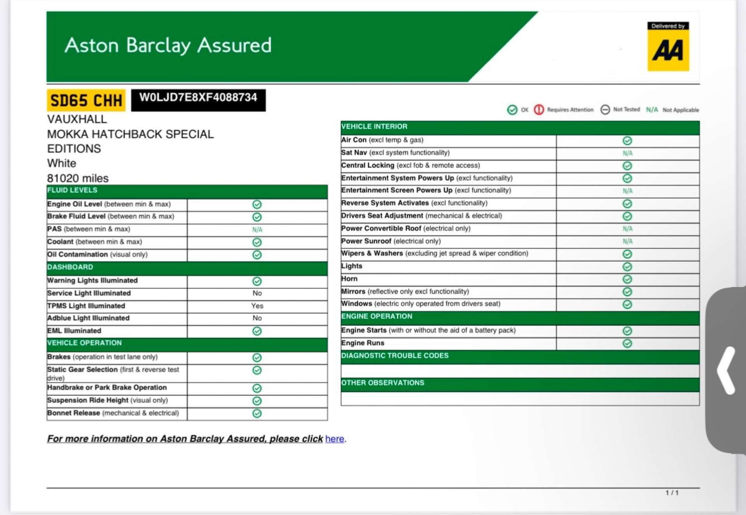The height and width of the screenshot is (515, 746).
Task: Click the PAS N/A value
Action: (x=257, y=230)
